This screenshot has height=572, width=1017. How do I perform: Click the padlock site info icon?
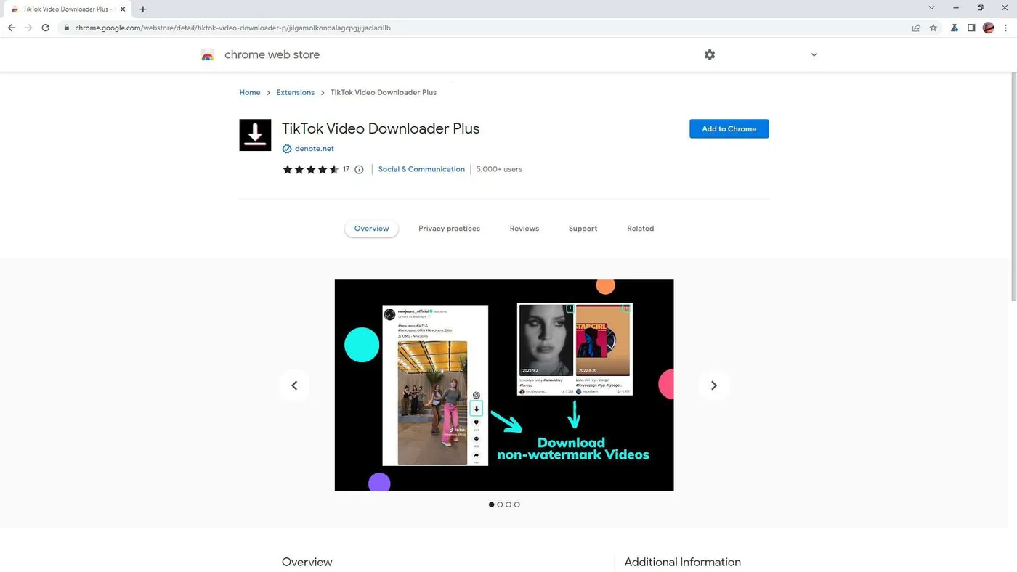pyautogui.click(x=67, y=28)
